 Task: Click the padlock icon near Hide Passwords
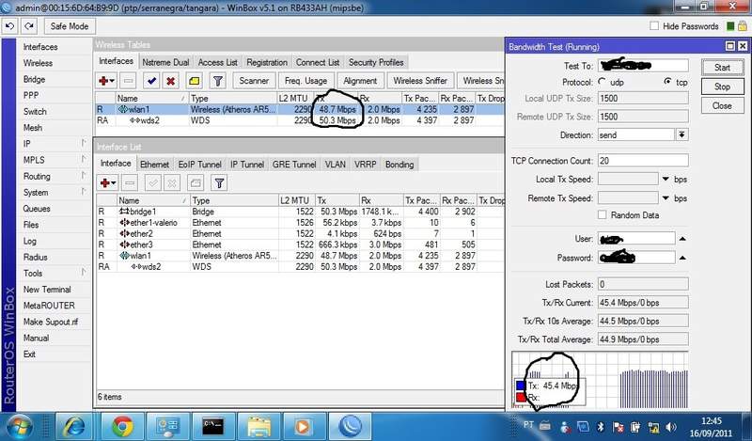(743, 26)
